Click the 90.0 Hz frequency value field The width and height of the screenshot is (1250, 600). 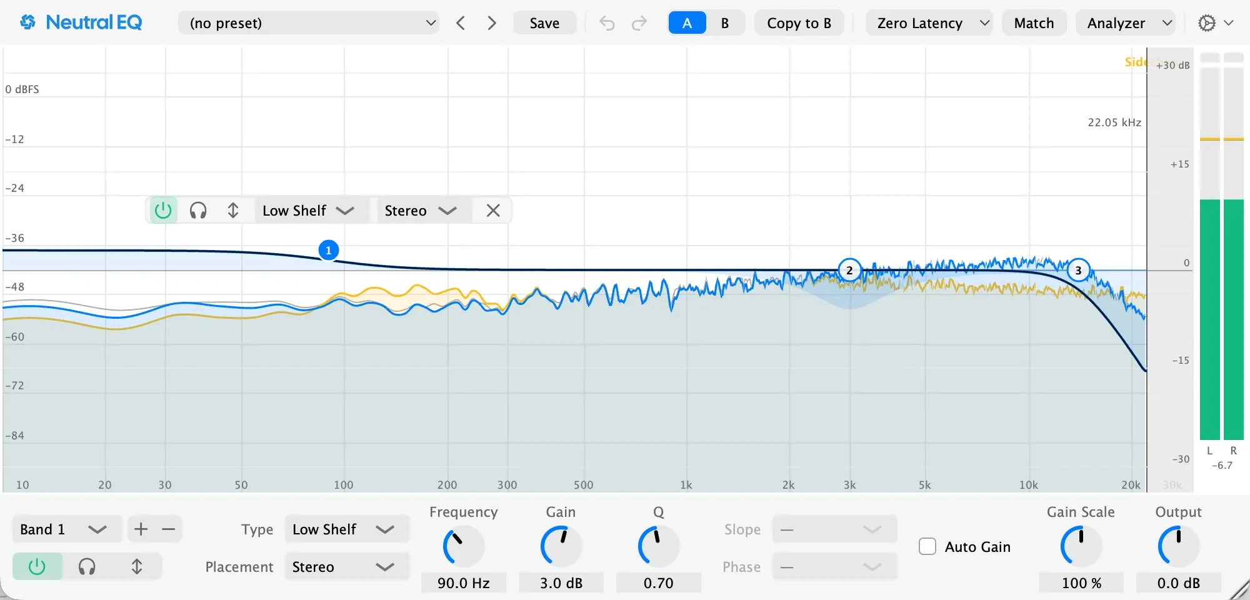pyautogui.click(x=463, y=583)
